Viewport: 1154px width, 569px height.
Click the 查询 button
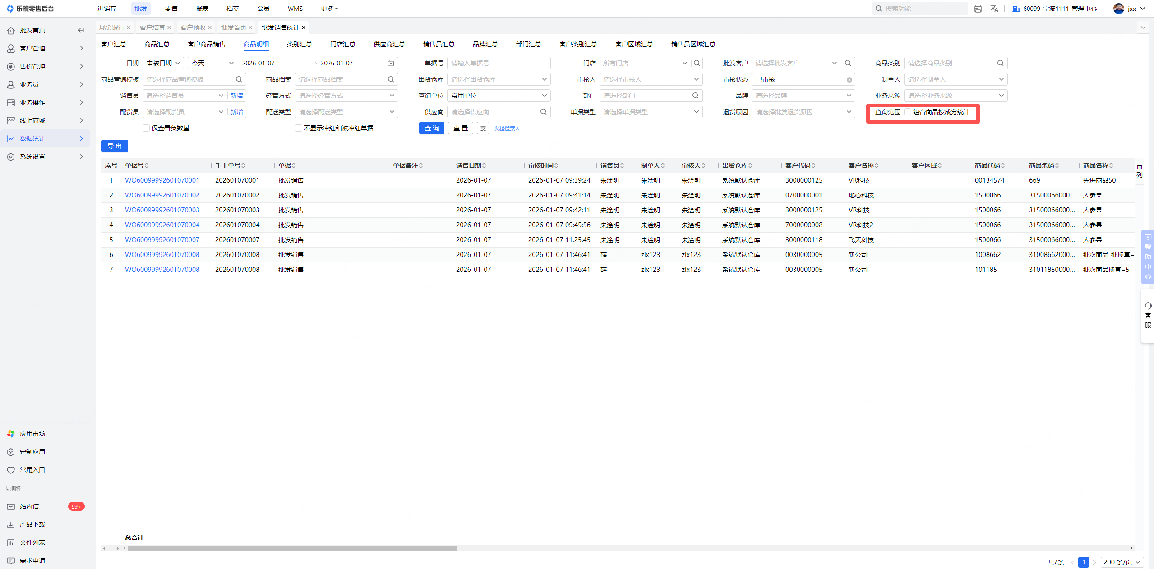tap(431, 128)
